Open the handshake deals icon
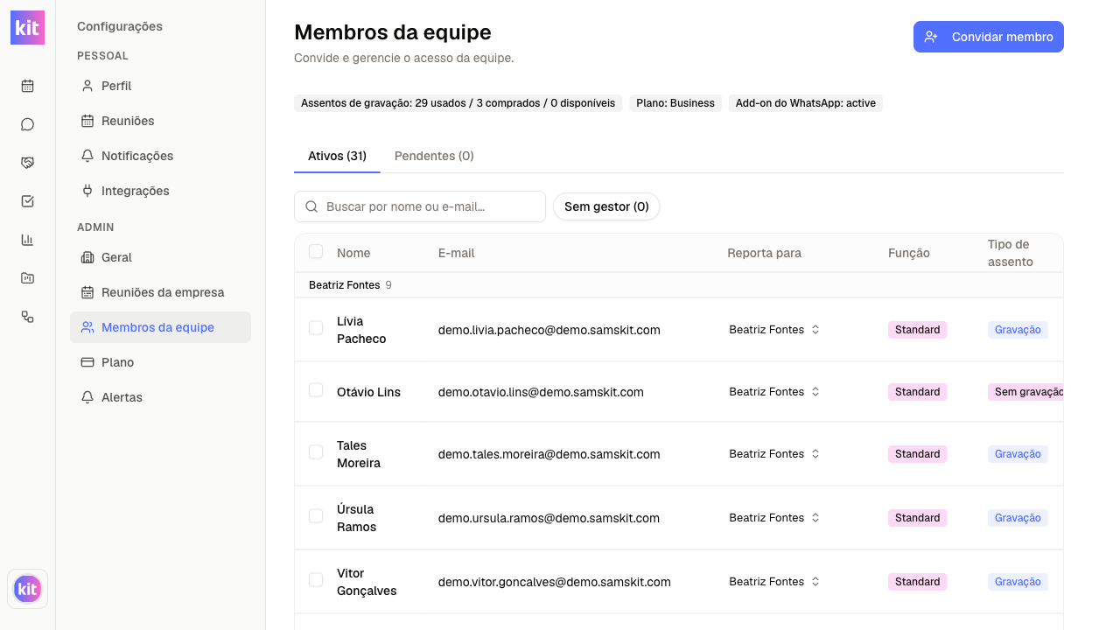Screen dimensions: 1120x630 27,163
